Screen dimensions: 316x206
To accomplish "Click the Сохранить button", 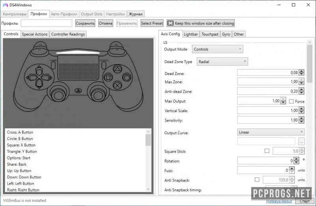I will click(x=85, y=23).
